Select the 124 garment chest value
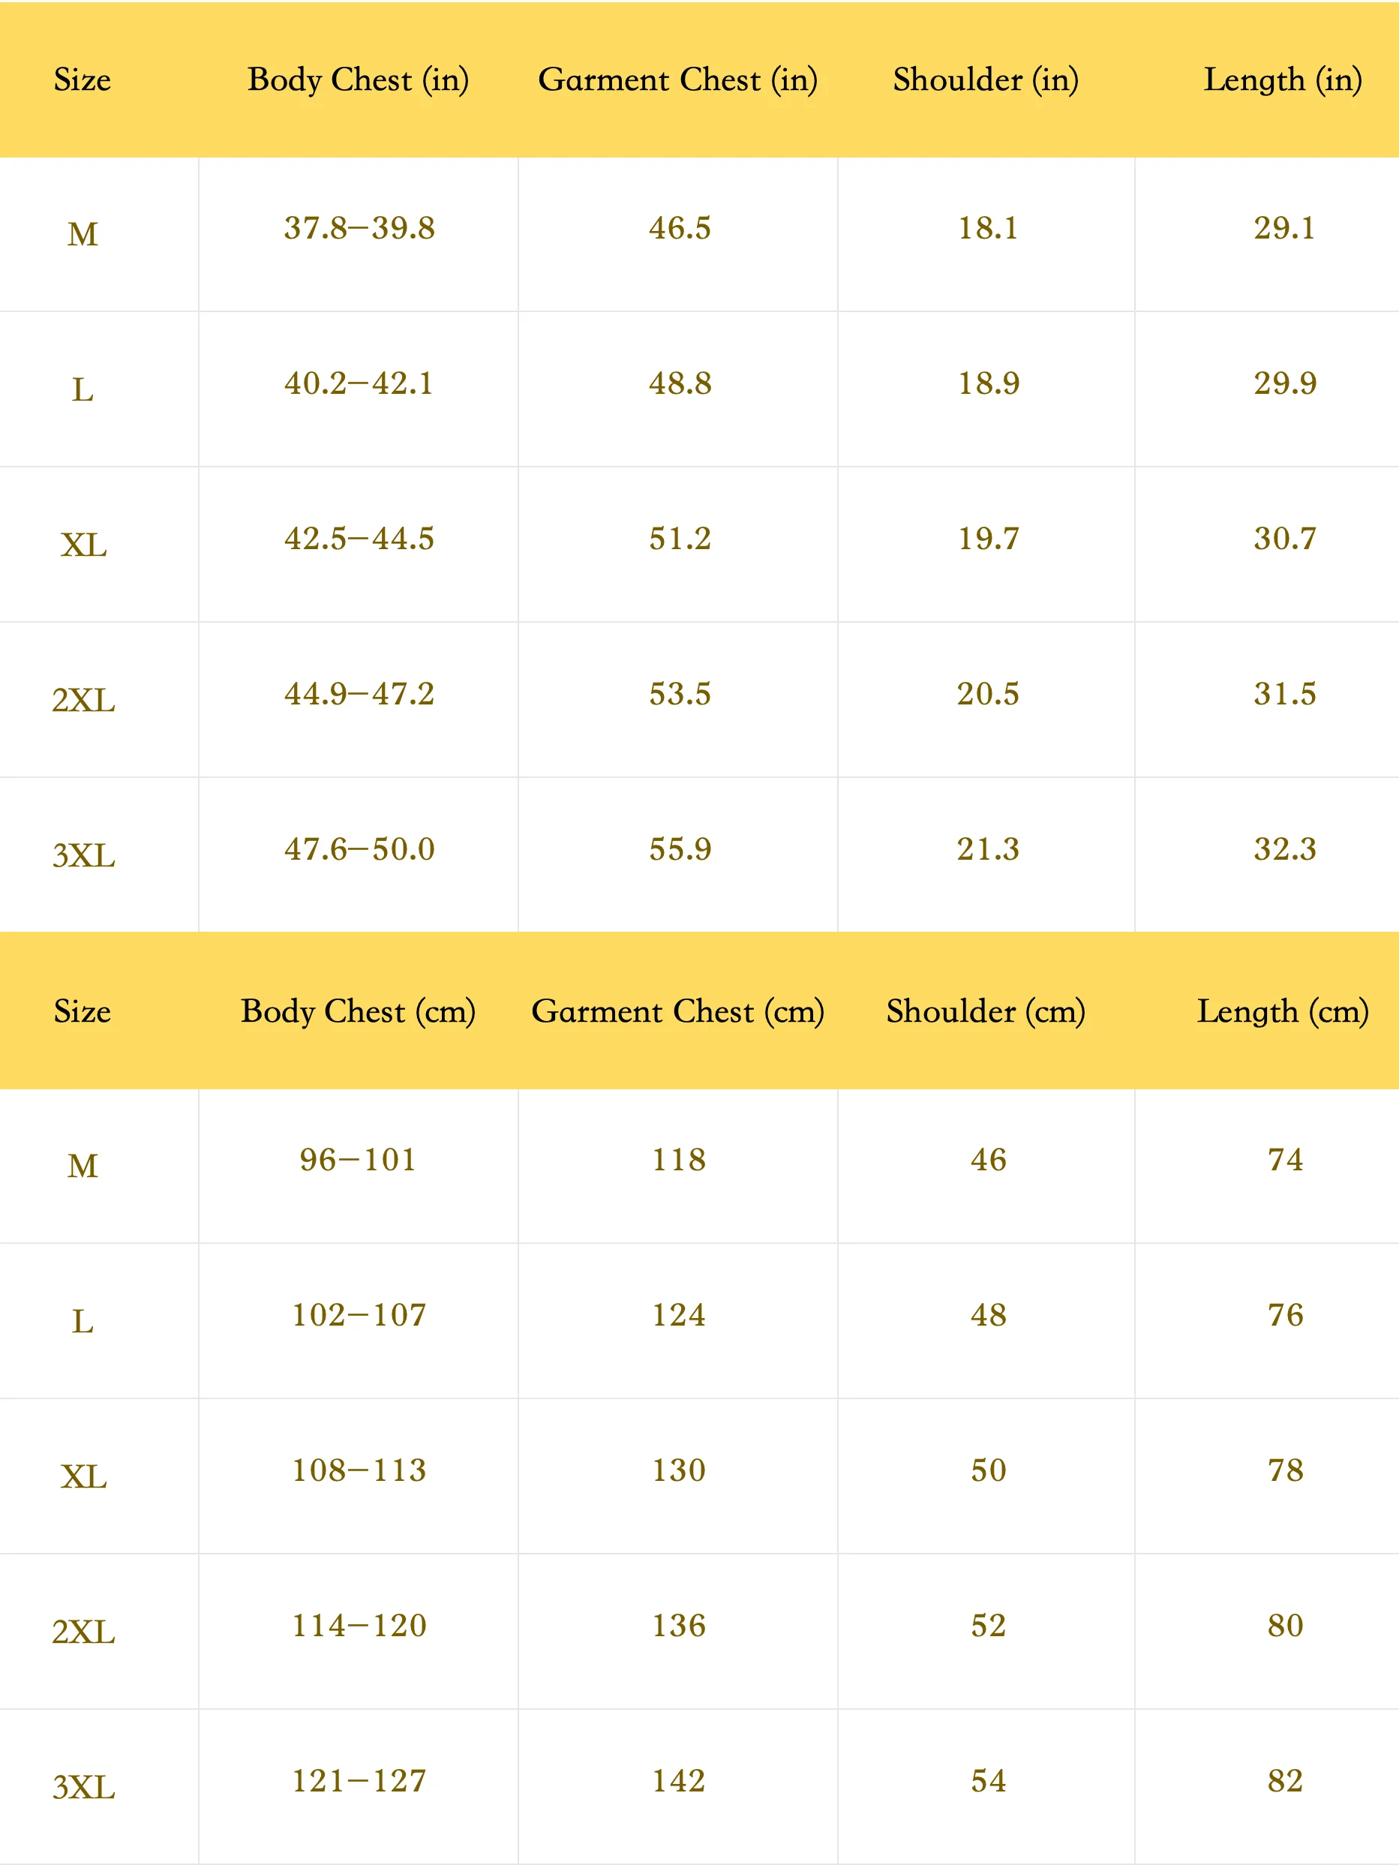The width and height of the screenshot is (1399, 1865). coord(679,1315)
